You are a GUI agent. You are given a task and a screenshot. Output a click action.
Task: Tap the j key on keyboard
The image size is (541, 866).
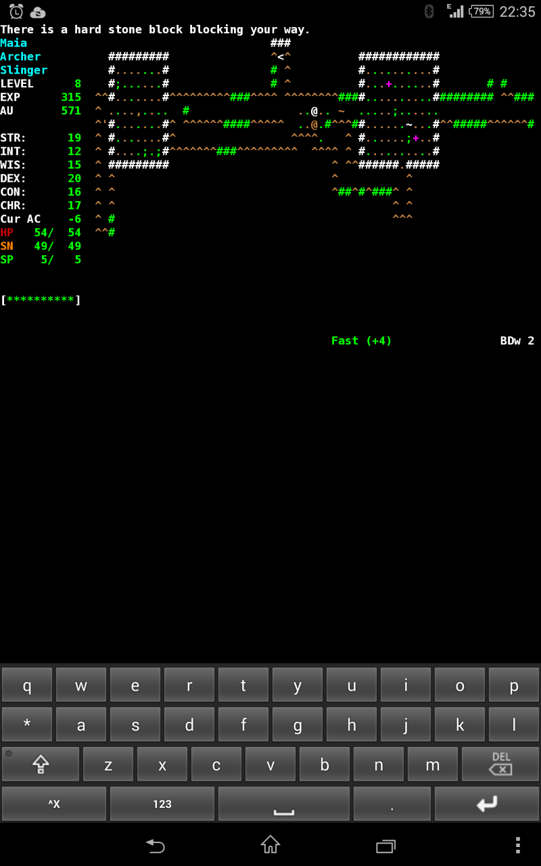[406, 725]
